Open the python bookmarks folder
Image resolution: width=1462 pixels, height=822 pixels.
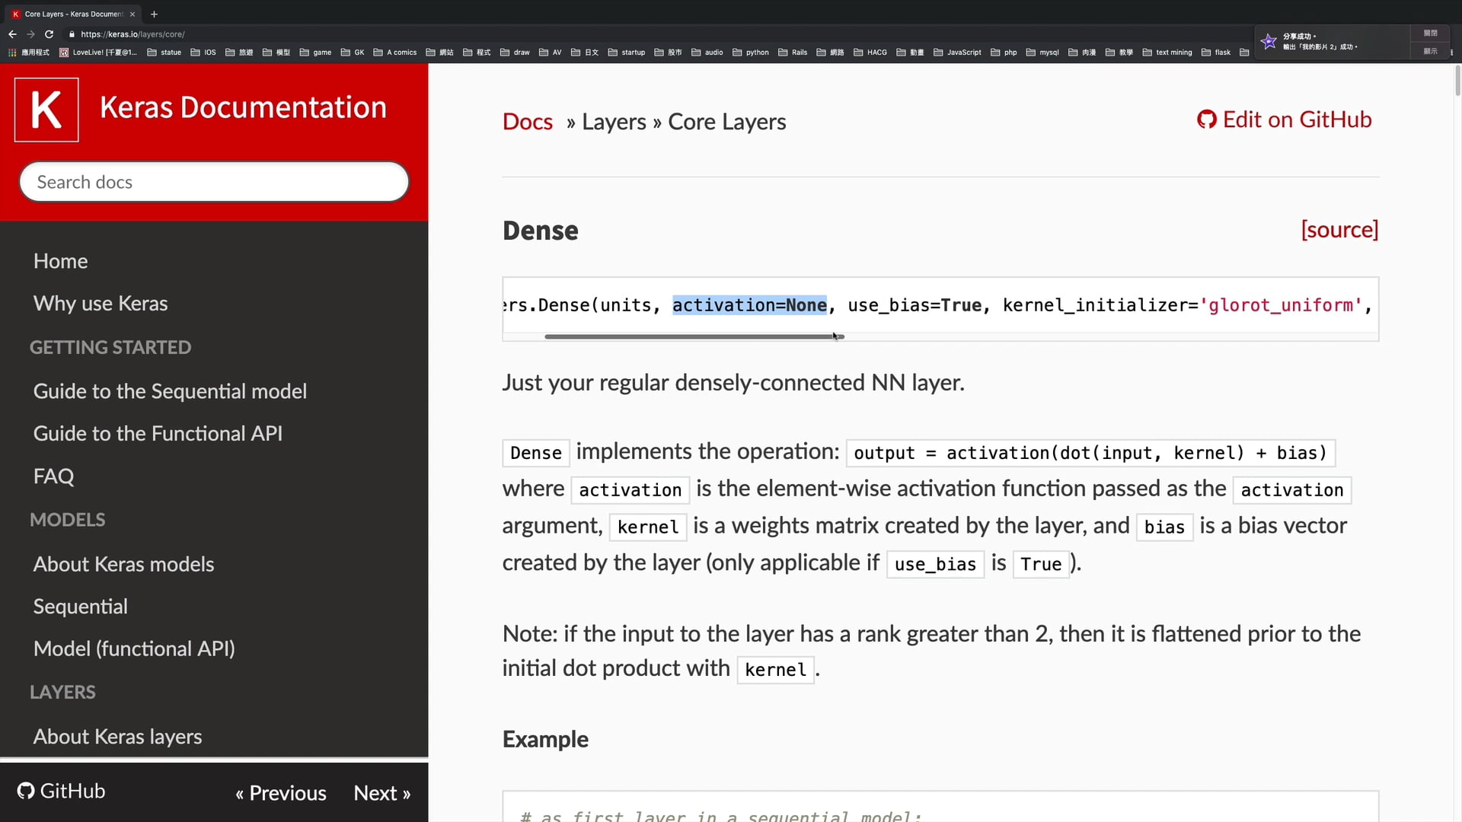point(750,53)
